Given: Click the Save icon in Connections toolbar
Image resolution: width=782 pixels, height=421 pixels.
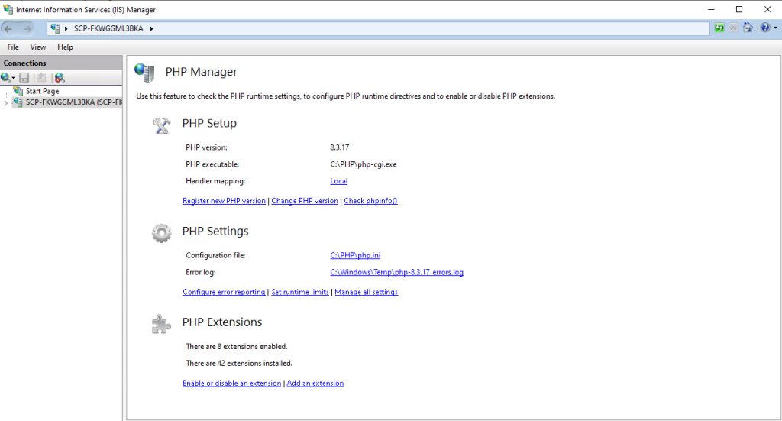Looking at the screenshot, I should click(24, 77).
